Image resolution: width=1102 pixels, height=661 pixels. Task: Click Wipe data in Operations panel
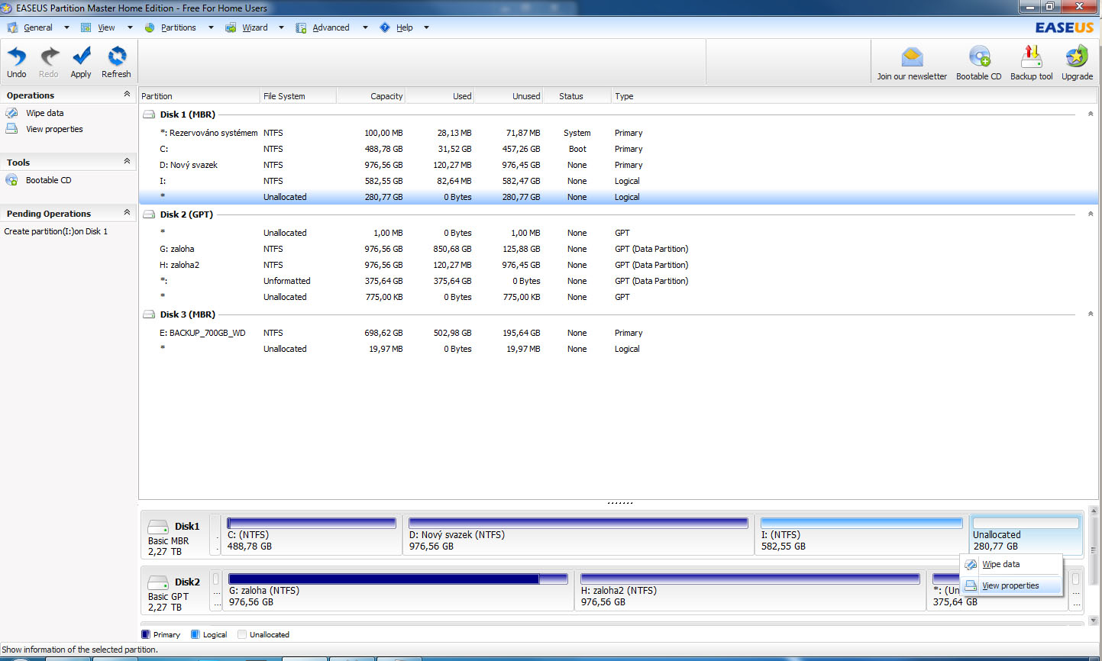[44, 113]
